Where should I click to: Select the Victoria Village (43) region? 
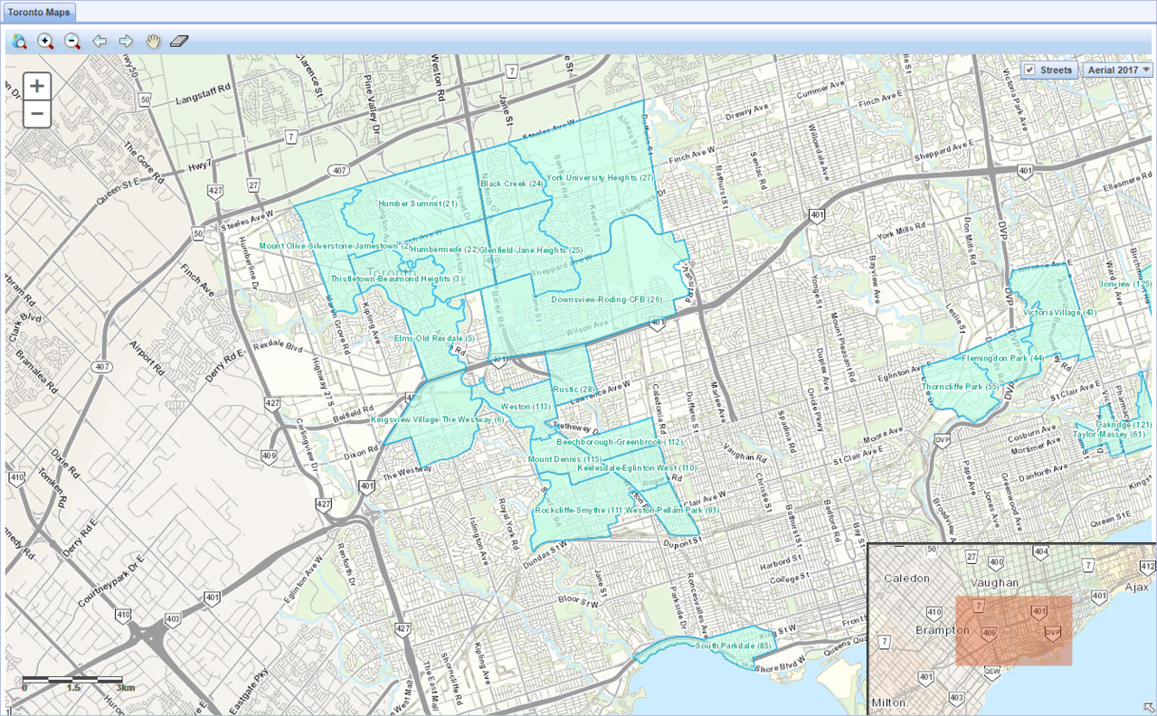click(1058, 312)
